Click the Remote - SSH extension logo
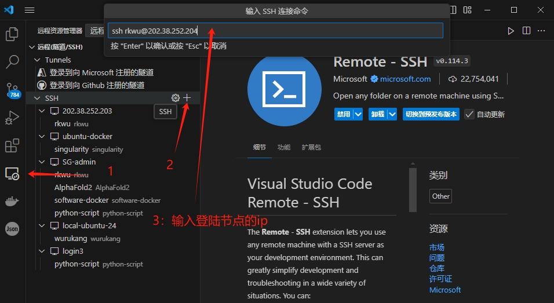This screenshot has width=554, height=303. click(285, 89)
